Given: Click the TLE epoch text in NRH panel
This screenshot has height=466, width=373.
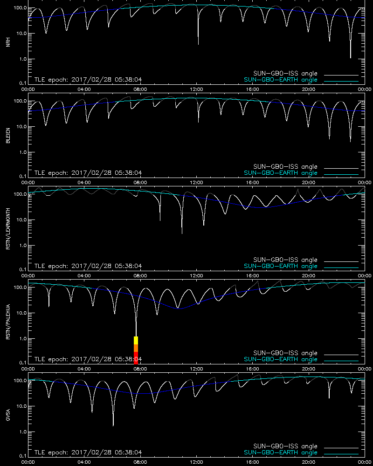Looking at the screenshot, I should coord(88,80).
